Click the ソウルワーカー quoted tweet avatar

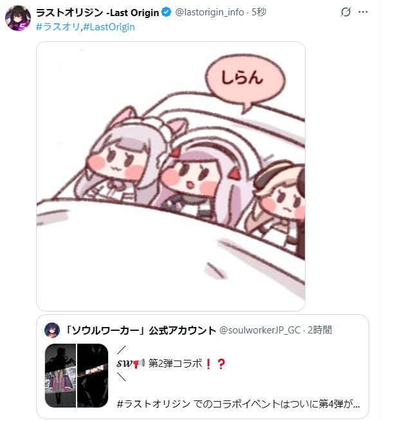coord(52,330)
